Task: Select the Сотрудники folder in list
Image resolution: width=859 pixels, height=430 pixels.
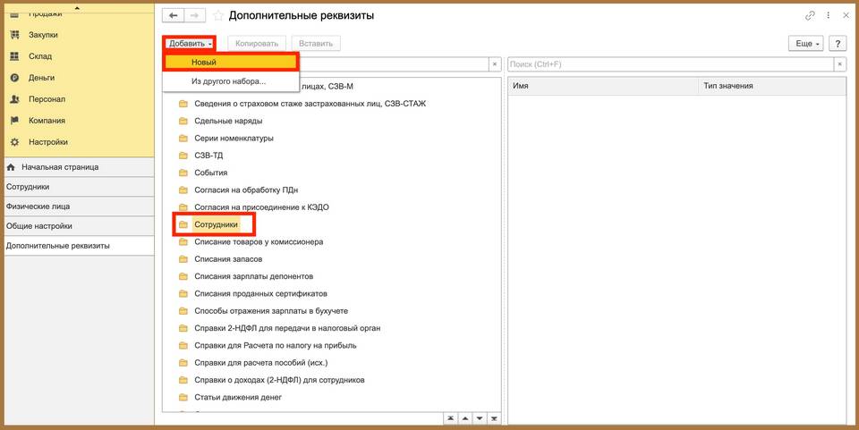Action: 216,224
